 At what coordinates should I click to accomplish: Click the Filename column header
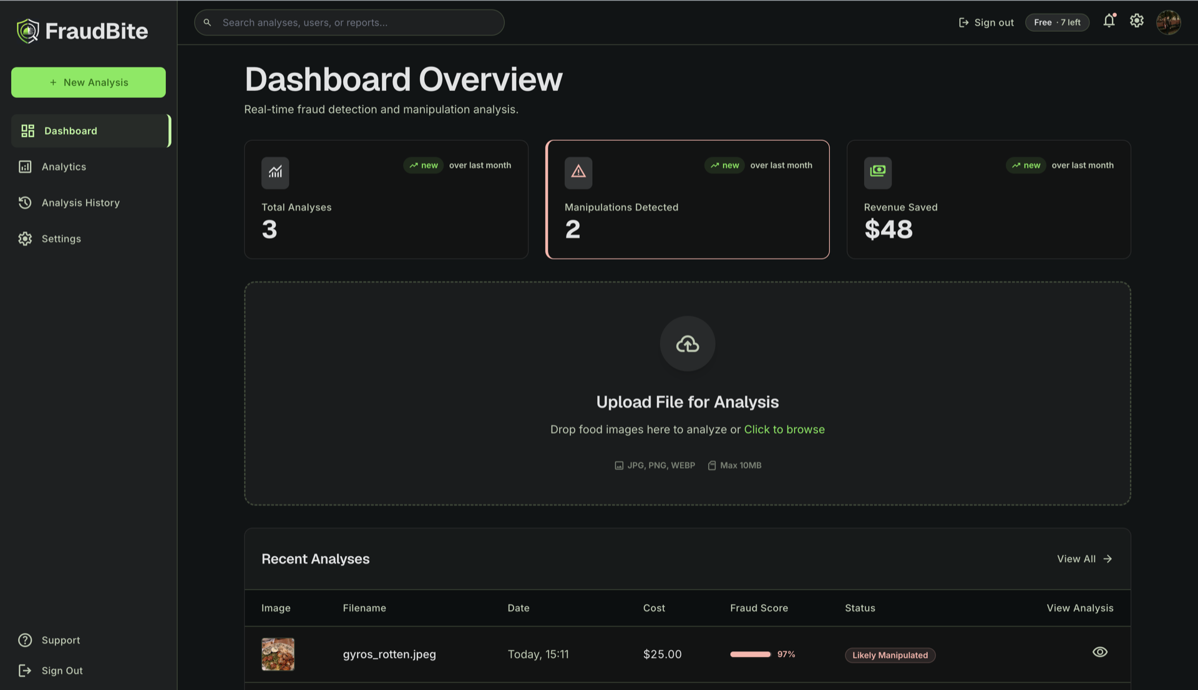[364, 608]
